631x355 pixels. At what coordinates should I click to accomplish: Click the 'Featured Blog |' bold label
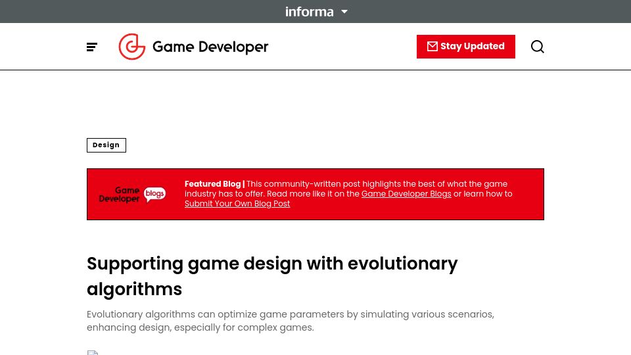coord(214,184)
